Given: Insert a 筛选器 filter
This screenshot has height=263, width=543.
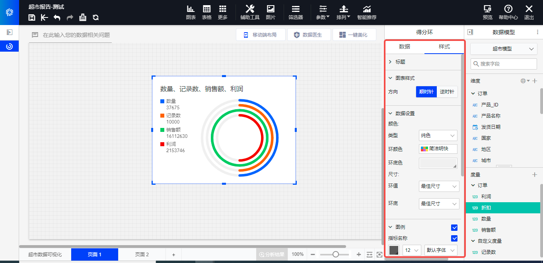Looking at the screenshot, I should 296,12.
